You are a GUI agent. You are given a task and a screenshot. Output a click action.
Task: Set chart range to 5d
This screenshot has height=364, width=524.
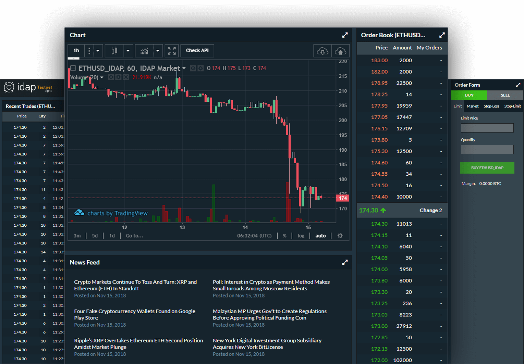pyautogui.click(x=95, y=236)
